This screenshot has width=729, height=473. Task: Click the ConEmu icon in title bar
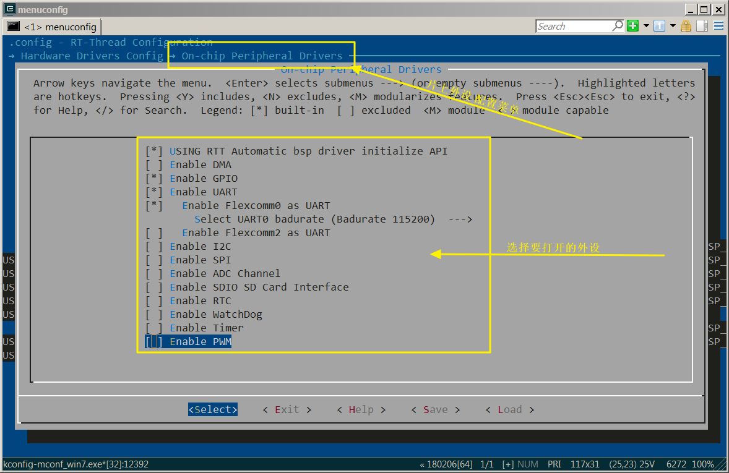9,9
